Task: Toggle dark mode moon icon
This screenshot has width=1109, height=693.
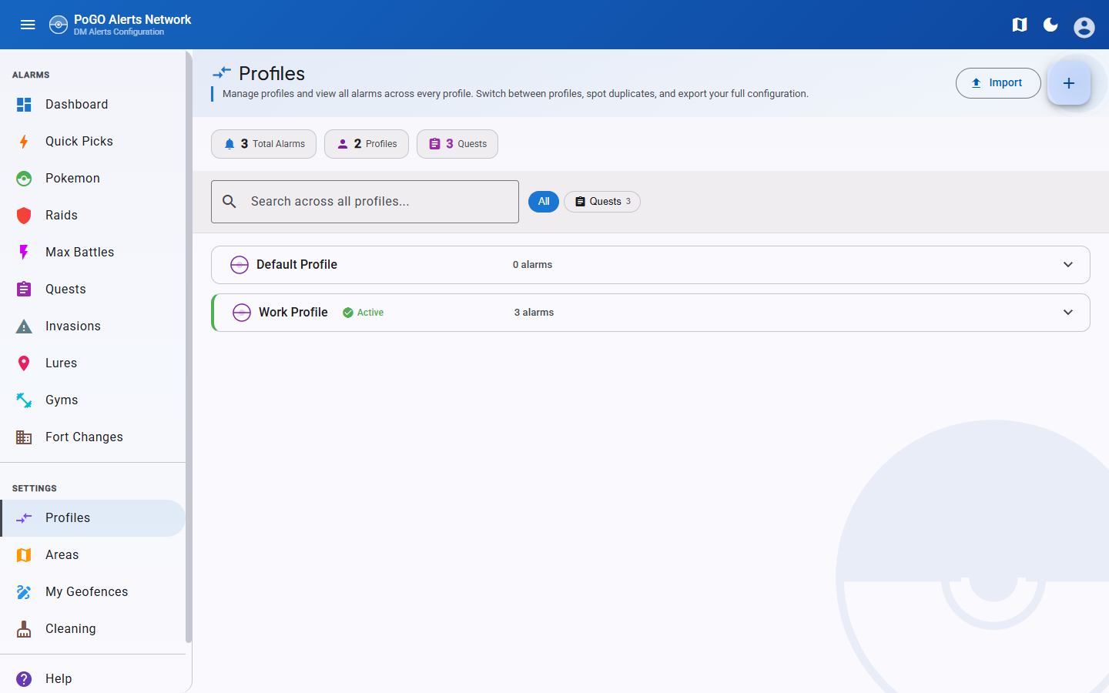Action: tap(1050, 25)
